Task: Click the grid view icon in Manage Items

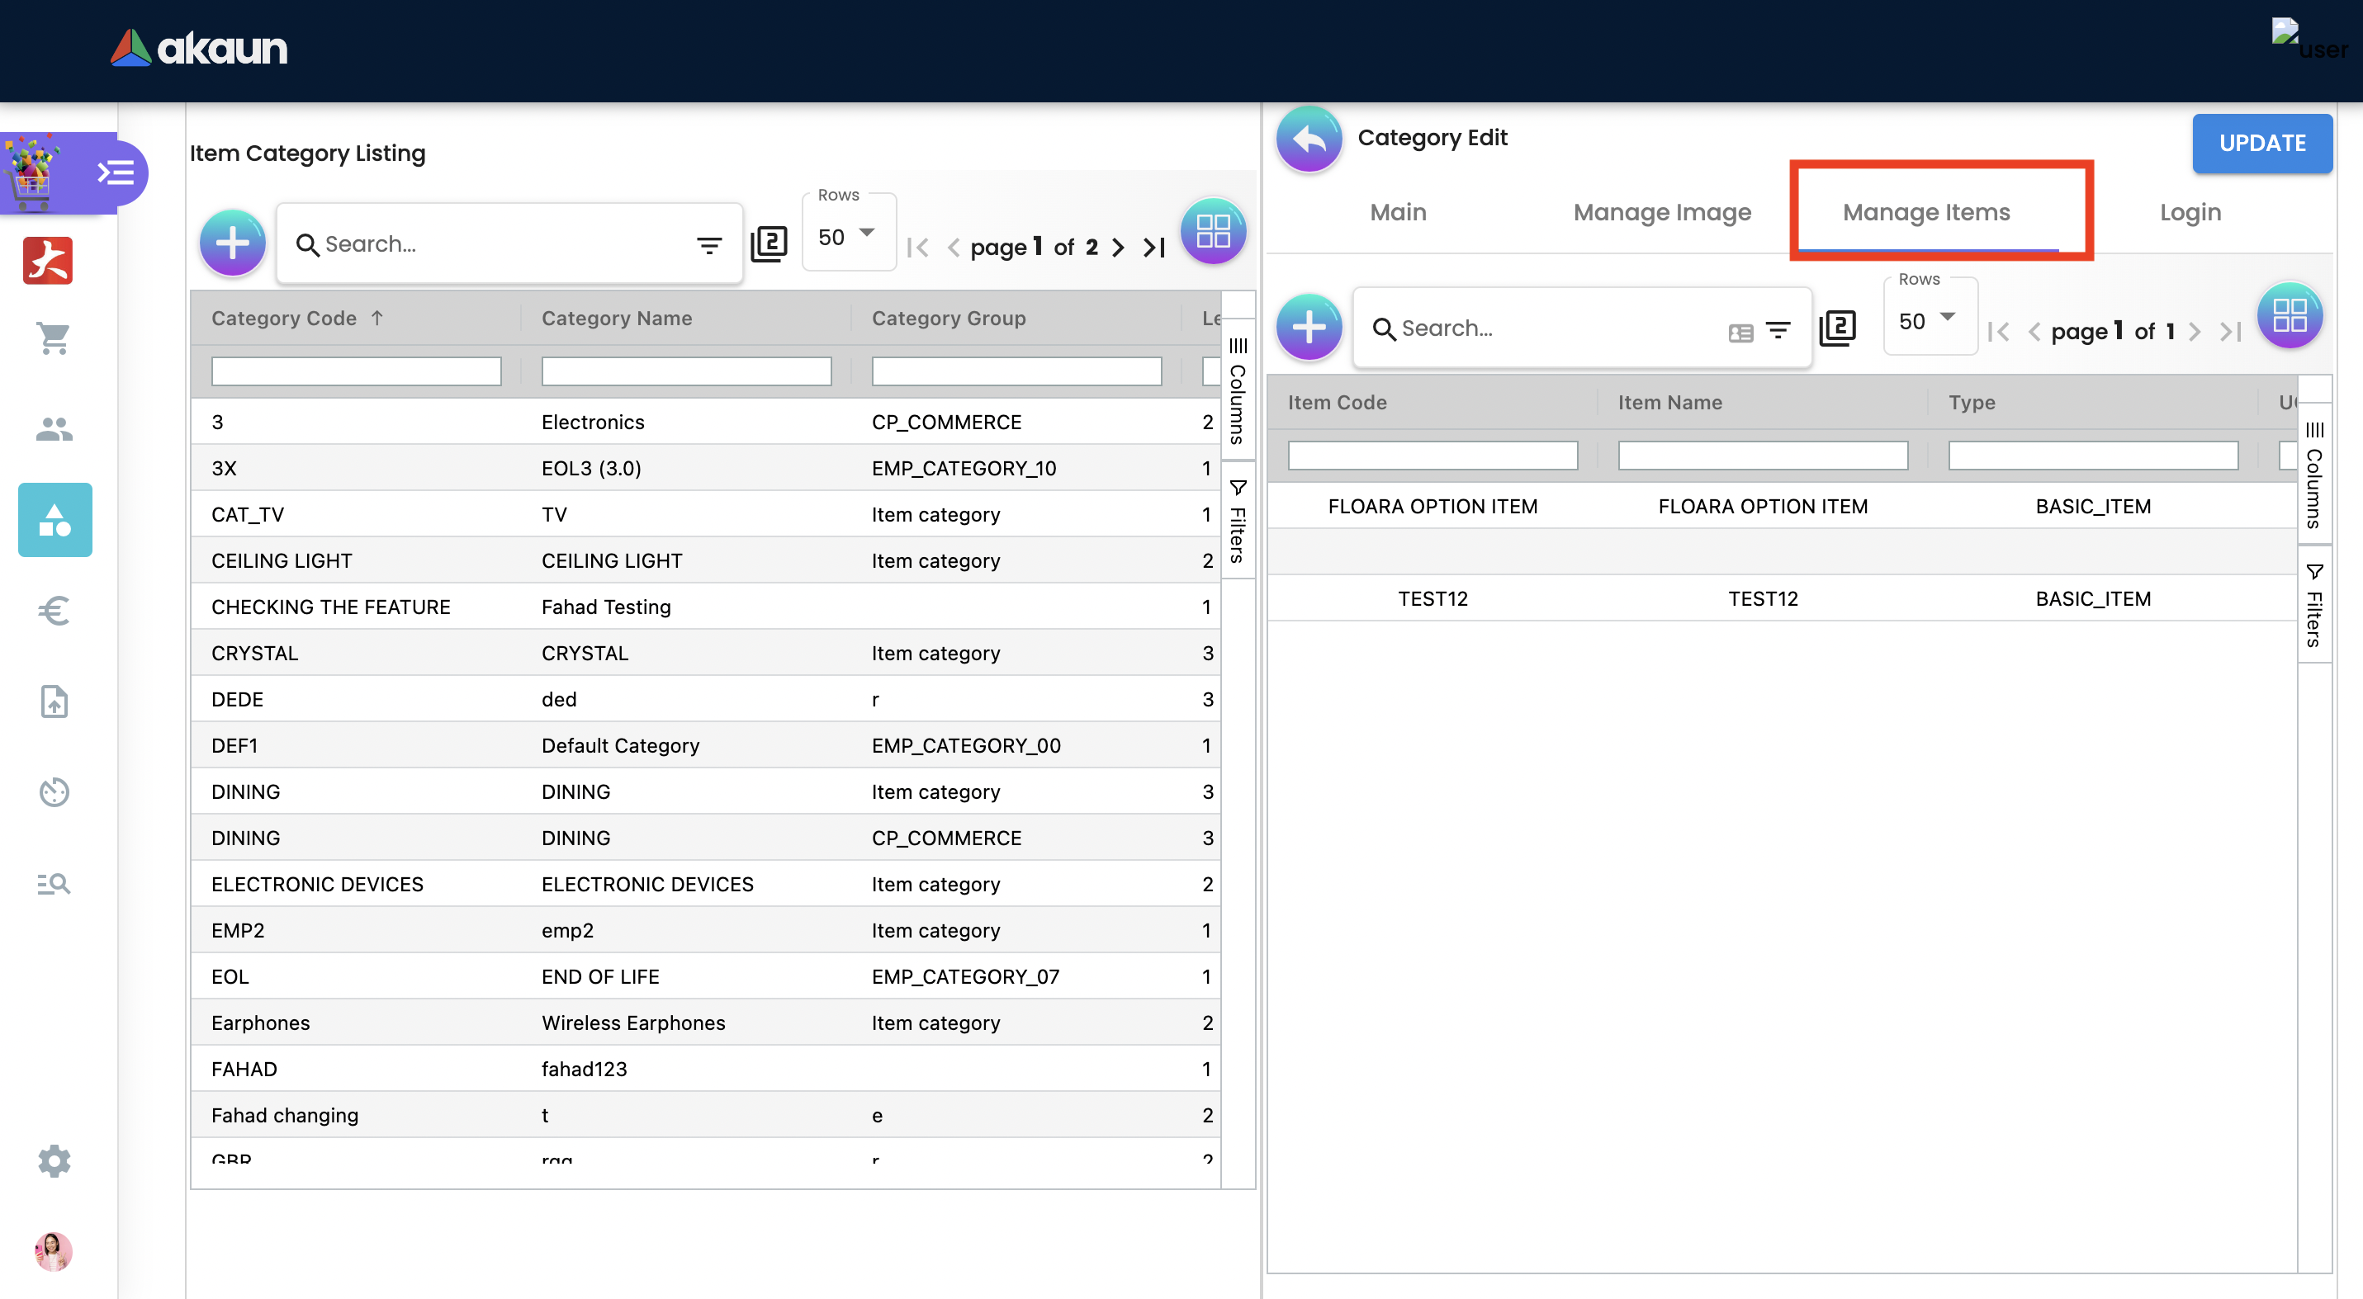Action: pyautogui.click(x=2289, y=316)
